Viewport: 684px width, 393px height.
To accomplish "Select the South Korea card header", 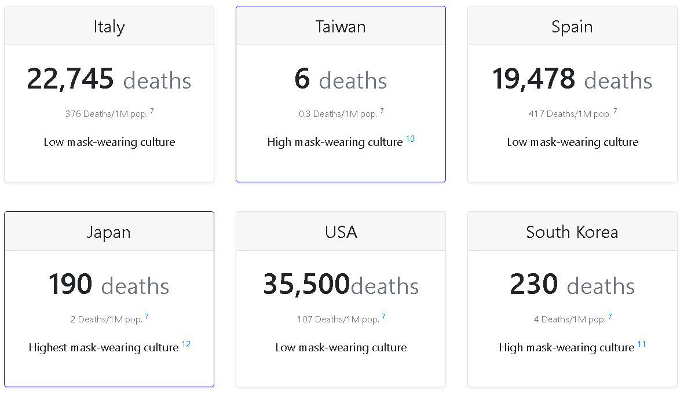I will [572, 232].
